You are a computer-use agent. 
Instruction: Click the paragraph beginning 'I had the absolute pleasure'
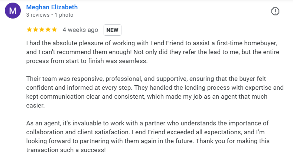[153, 52]
